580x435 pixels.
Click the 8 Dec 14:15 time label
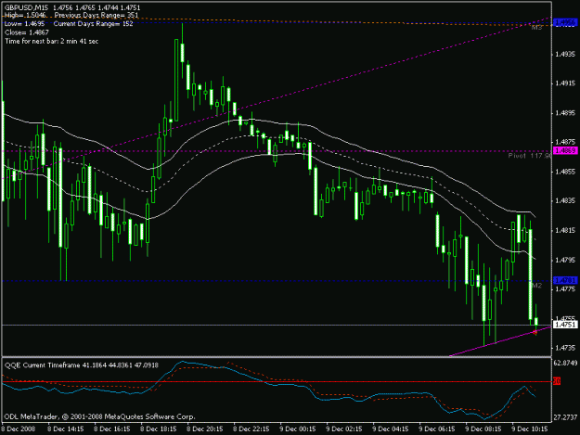65,429
